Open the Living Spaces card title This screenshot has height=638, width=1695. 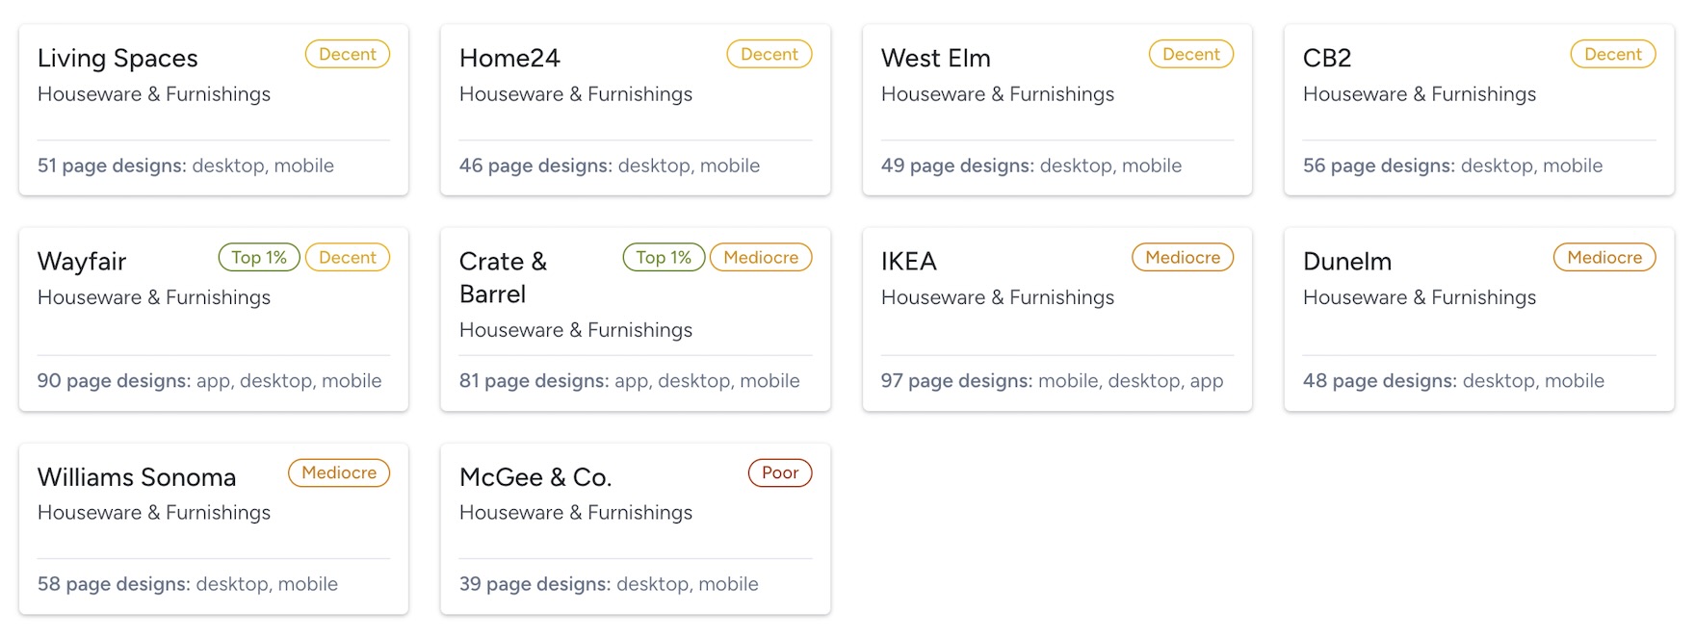coord(117,59)
